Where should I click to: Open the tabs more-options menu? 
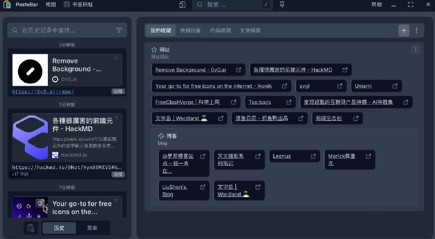pyautogui.click(x=417, y=30)
